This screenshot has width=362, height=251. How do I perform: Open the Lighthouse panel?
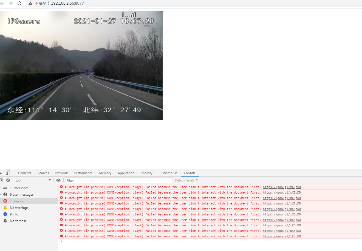pyautogui.click(x=169, y=173)
